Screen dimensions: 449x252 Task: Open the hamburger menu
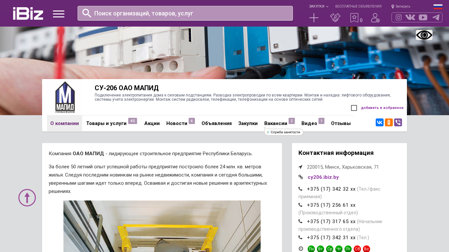point(59,14)
